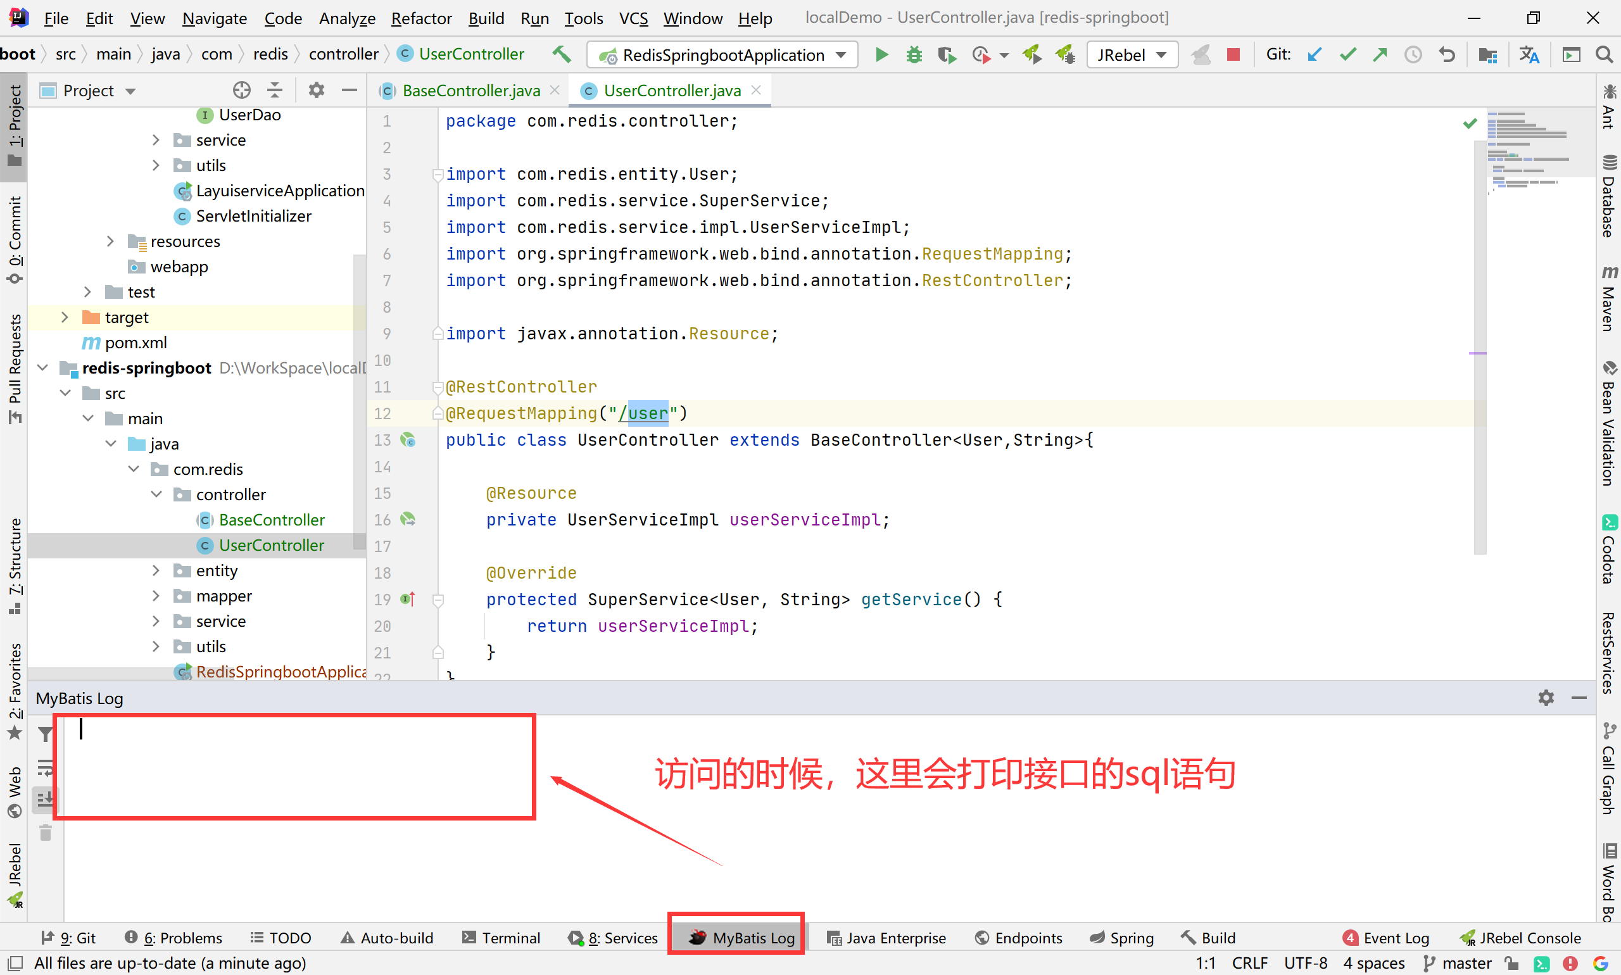Expand the target folder in Project tree

click(x=65, y=317)
